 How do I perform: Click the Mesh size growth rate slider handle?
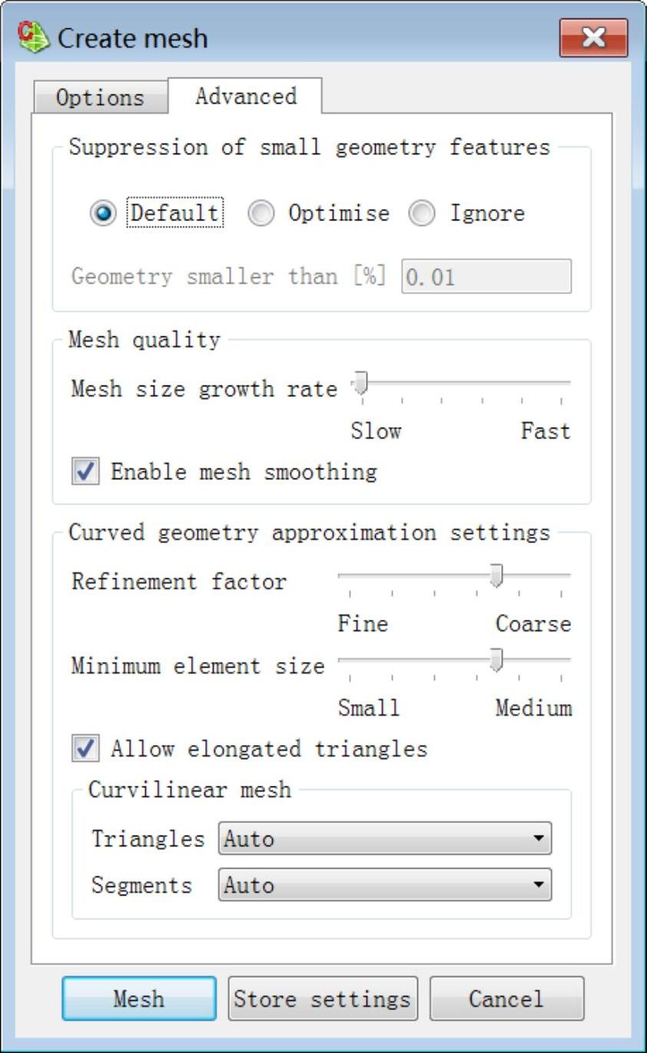[x=360, y=383]
